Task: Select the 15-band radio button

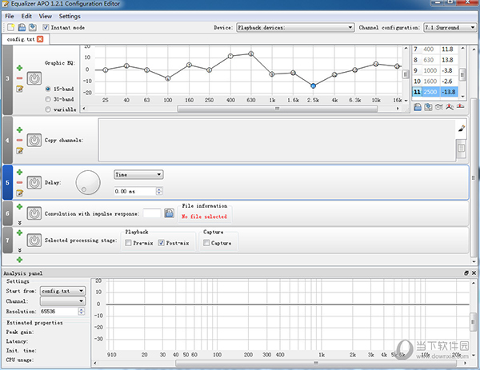Action: [x=48, y=89]
